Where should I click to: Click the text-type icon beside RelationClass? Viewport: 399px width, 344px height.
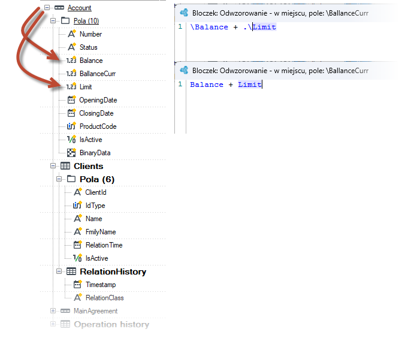(x=78, y=297)
